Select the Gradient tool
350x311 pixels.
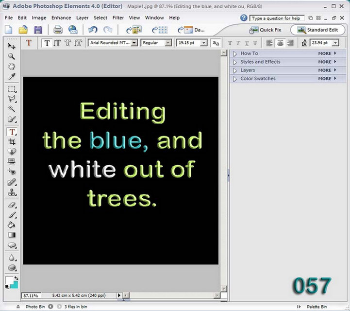click(12, 235)
